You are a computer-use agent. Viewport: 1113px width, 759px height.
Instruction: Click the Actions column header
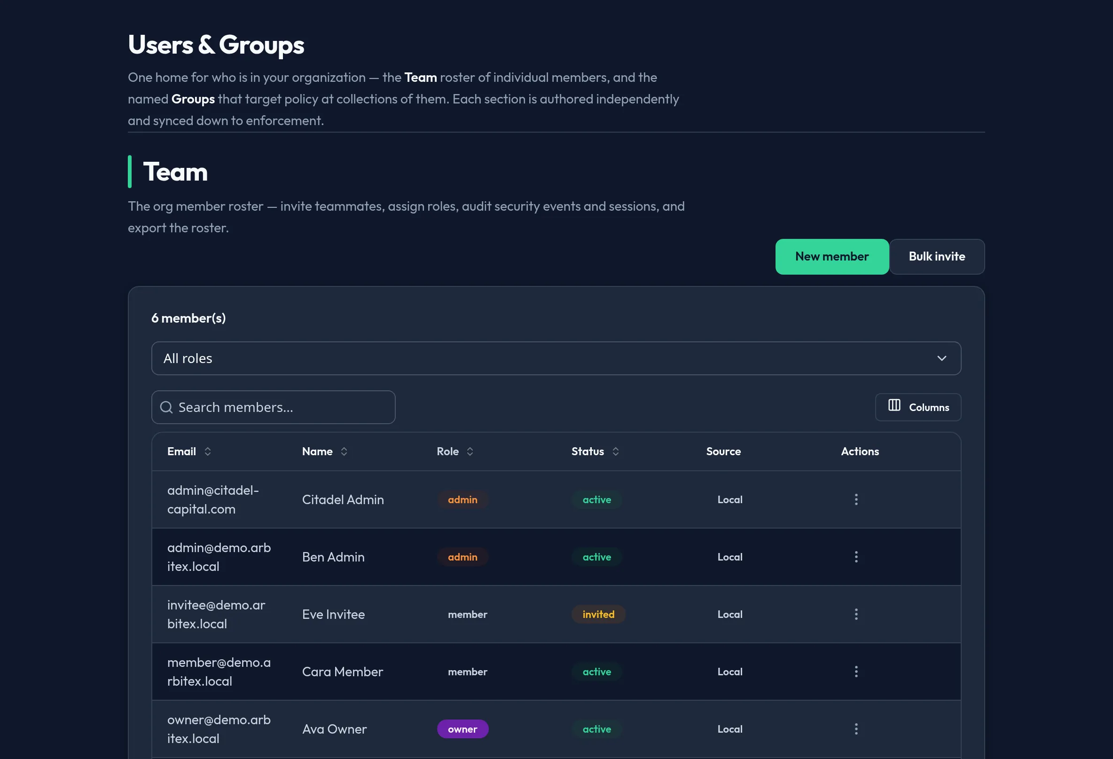click(860, 451)
